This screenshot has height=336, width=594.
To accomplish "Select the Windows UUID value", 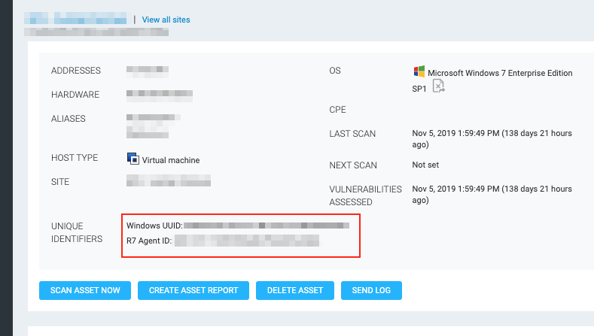I will click(267, 225).
